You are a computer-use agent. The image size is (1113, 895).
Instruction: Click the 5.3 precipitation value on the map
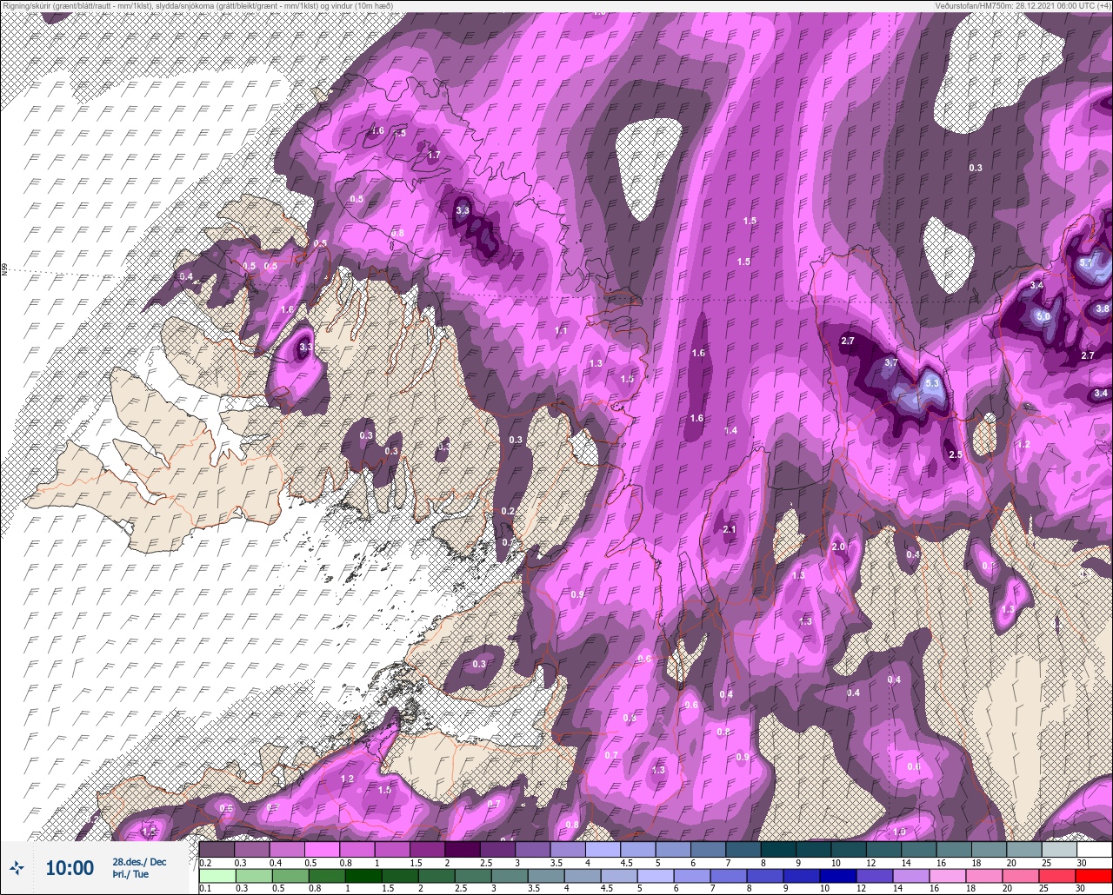[x=933, y=382]
